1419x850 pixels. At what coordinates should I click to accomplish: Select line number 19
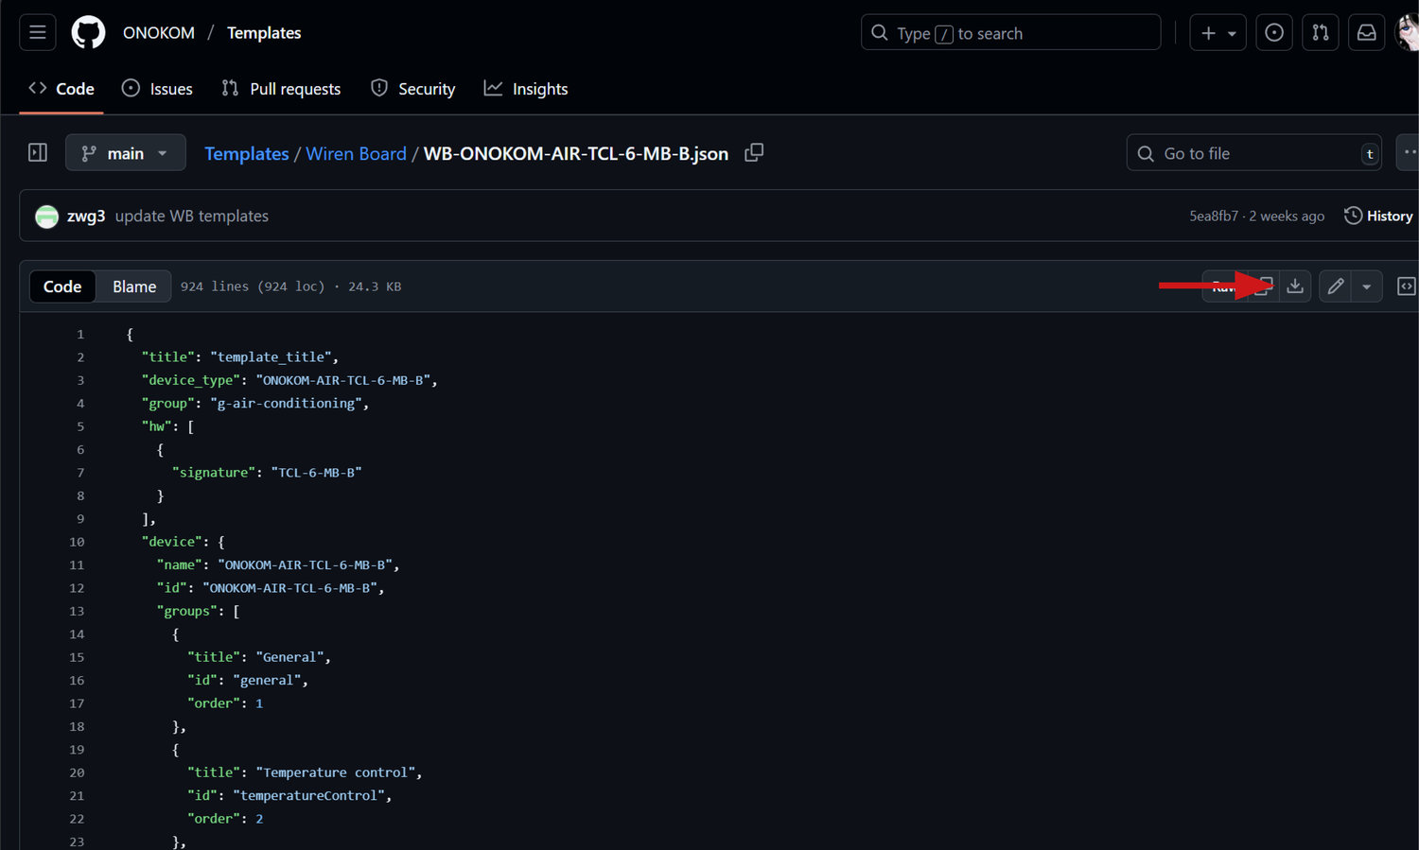point(77,750)
